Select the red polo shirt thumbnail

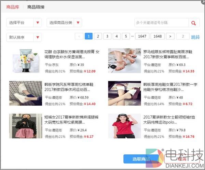tap(124, 126)
